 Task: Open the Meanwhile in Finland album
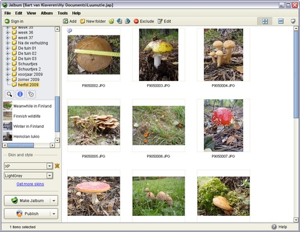click(27, 106)
